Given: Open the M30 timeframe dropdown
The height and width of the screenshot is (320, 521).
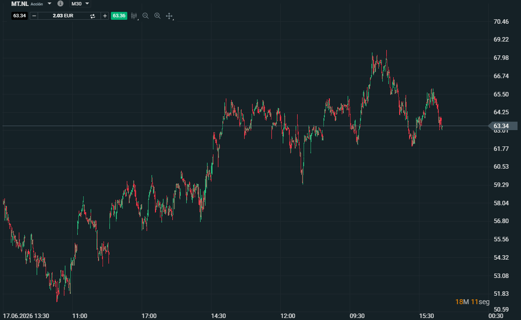Looking at the screenshot, I should tap(80, 3).
